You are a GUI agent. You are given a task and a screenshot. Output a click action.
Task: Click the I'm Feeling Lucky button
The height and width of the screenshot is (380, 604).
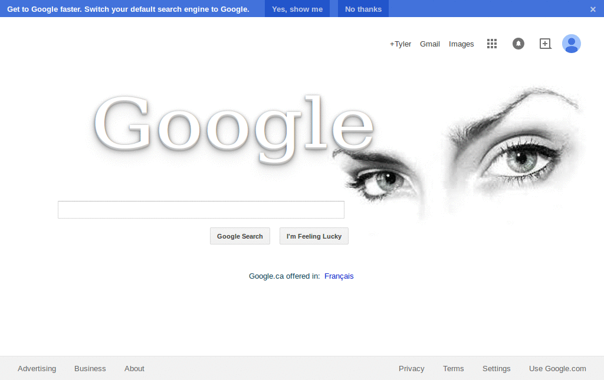(314, 236)
